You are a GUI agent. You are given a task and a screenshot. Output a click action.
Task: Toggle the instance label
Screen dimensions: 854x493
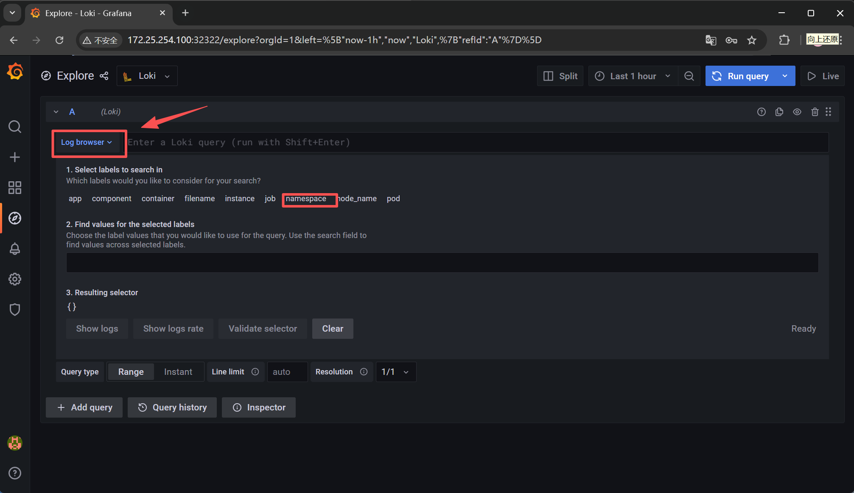coord(240,199)
